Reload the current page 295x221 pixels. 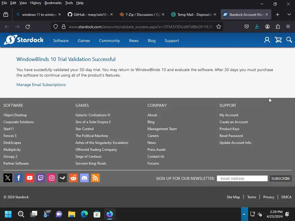(x=28, y=27)
